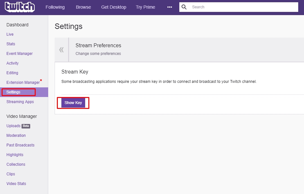Open Uploads under Video Manager
The height and width of the screenshot is (194, 304).
[x=13, y=126]
